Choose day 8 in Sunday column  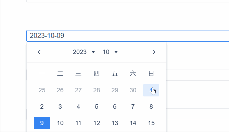click(151, 107)
